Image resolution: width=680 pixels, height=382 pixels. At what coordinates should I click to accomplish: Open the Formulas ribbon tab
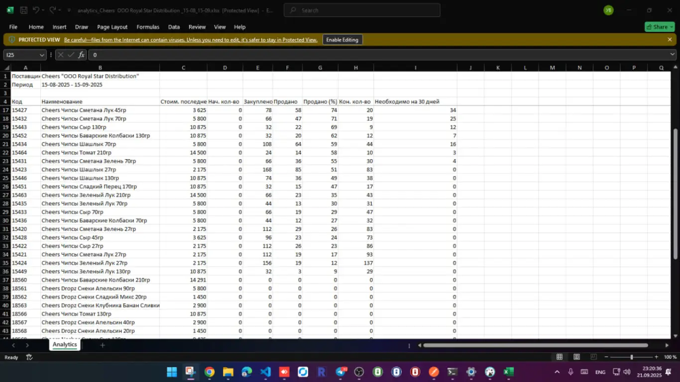click(148, 27)
